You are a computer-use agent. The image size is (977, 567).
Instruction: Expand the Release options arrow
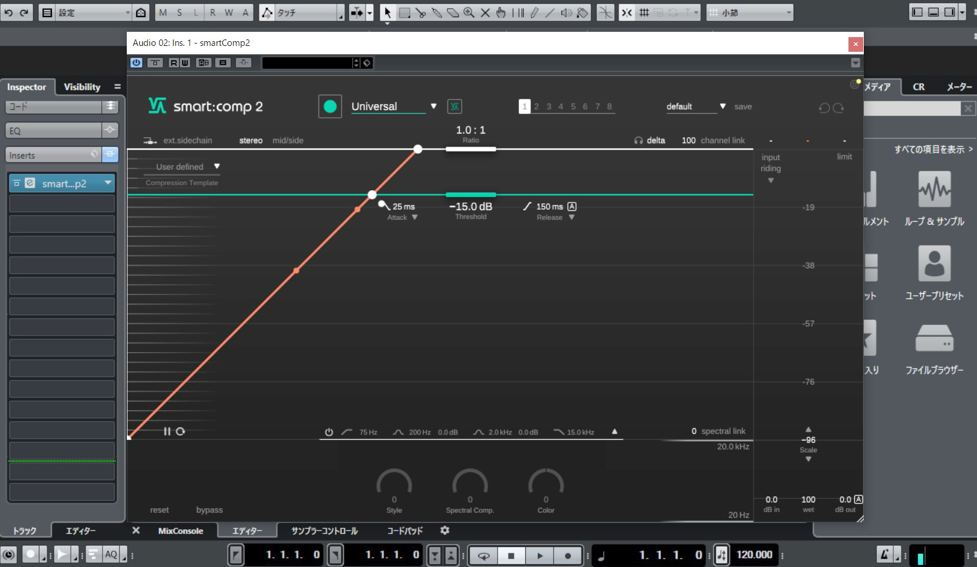pos(571,217)
